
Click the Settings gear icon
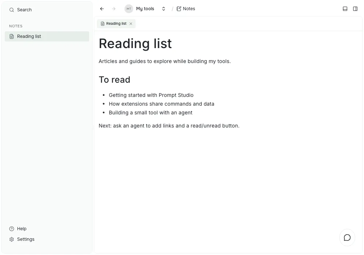click(12, 239)
